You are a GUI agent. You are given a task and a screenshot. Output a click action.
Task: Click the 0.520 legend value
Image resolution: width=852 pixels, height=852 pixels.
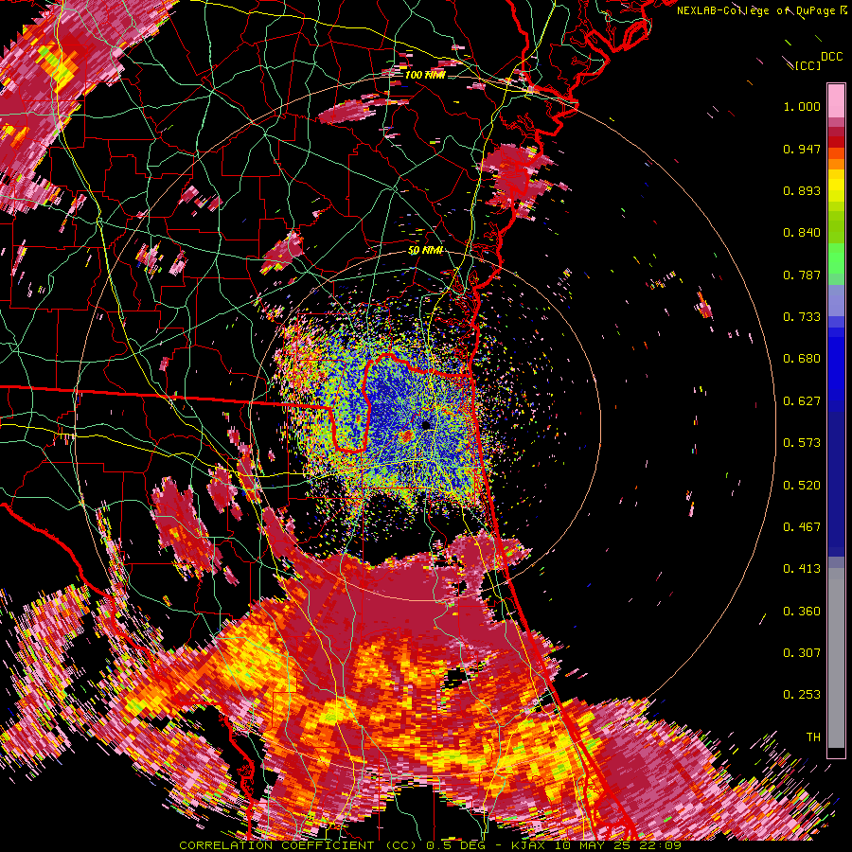tap(802, 486)
